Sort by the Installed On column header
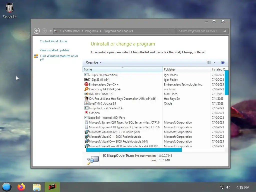This screenshot has height=192, width=256. (218, 69)
